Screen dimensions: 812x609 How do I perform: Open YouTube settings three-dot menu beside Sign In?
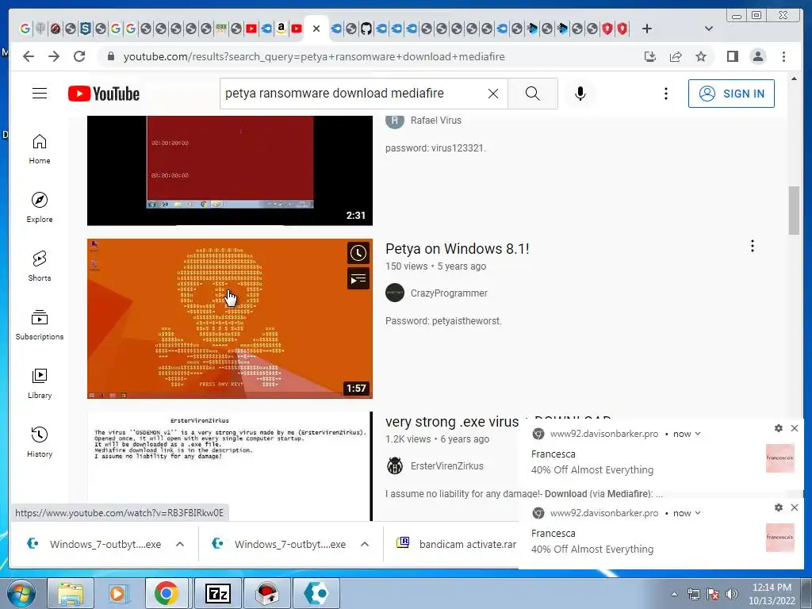point(666,94)
